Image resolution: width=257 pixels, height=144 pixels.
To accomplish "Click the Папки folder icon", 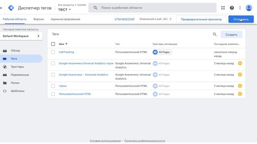I will pos(5,83).
